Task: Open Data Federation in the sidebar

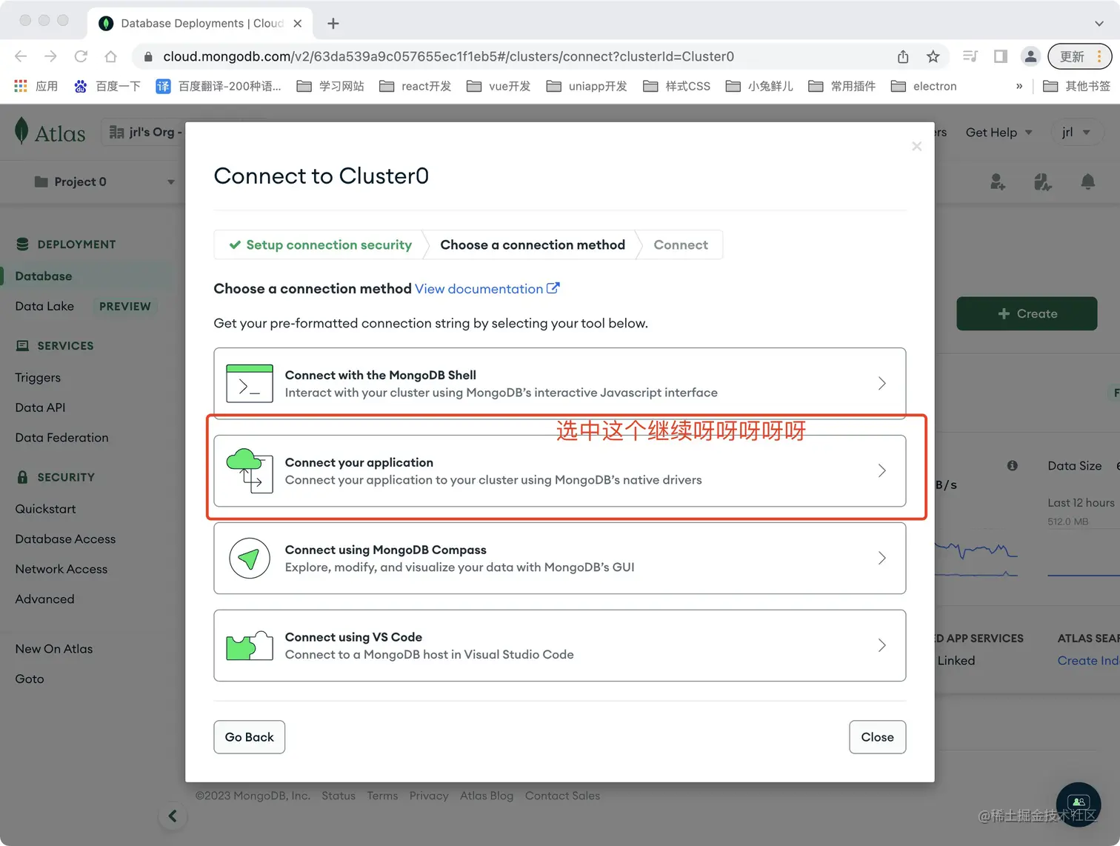Action: point(61,438)
